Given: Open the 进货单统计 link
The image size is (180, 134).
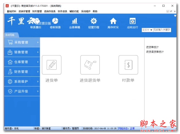Looking at the screenshot, I should (152, 47).
